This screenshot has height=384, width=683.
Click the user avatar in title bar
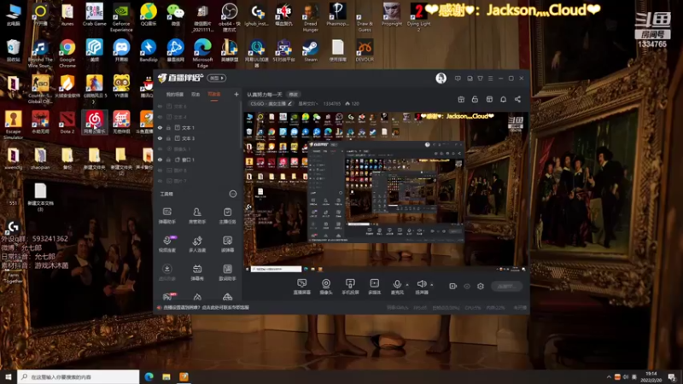click(441, 78)
